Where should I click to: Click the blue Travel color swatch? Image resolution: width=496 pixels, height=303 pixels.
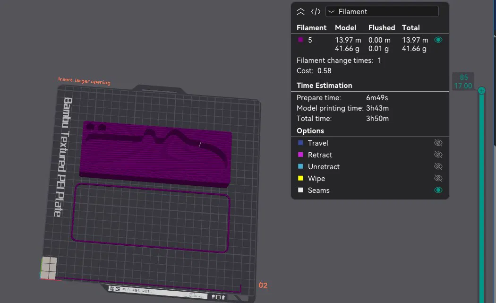tap(300, 143)
